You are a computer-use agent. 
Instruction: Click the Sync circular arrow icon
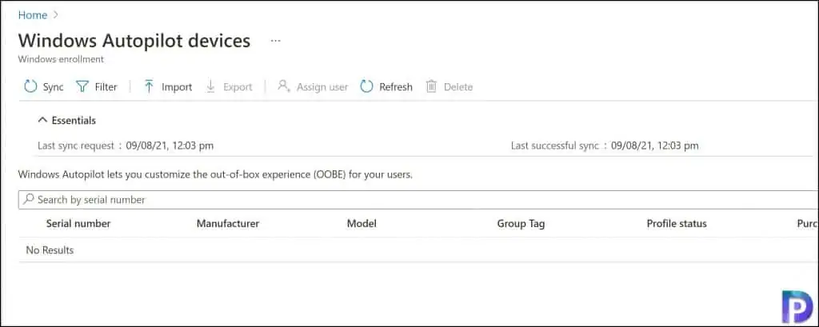[31, 86]
